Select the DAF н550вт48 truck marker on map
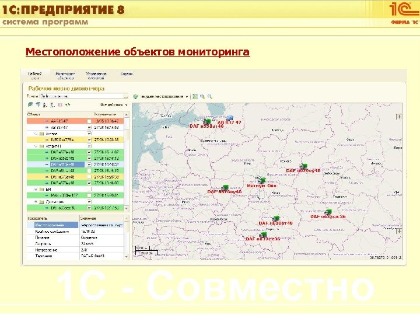420x315 pixels. [x=206, y=121]
